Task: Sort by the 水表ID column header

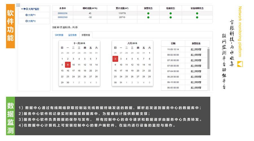Action: (x=63, y=8)
